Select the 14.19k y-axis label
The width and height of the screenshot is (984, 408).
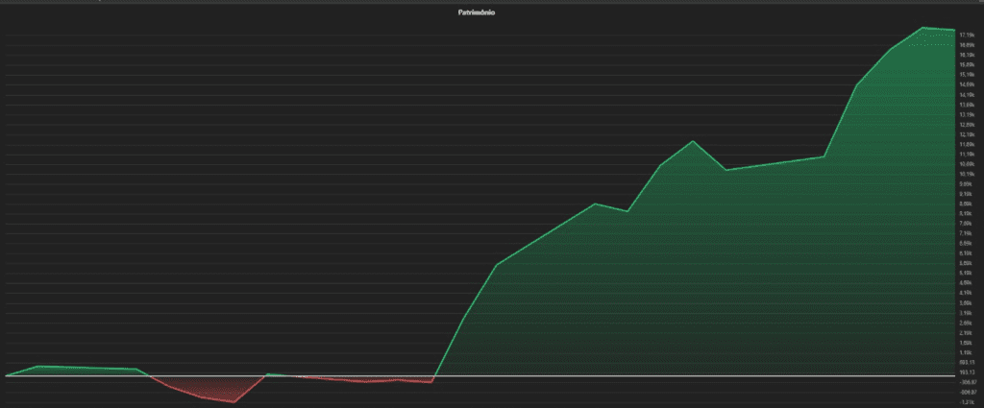(967, 95)
